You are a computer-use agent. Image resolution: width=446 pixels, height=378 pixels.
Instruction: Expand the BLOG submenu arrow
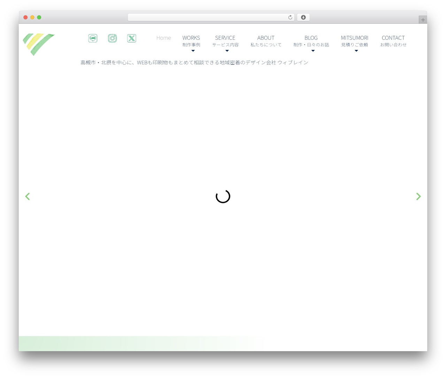point(313,51)
